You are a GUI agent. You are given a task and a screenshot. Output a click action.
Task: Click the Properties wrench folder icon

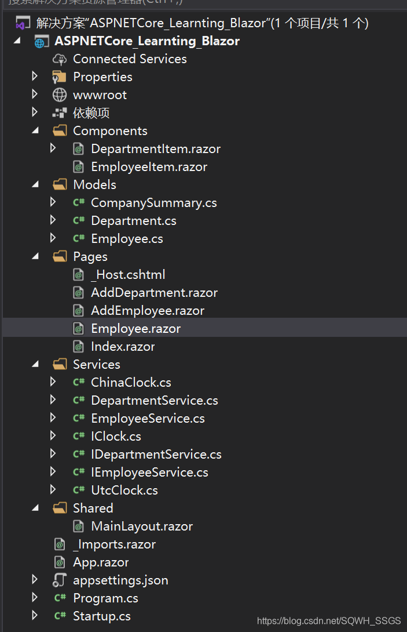click(x=60, y=77)
